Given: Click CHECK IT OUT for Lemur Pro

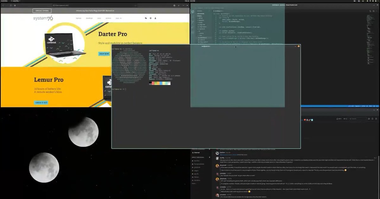Looking at the screenshot, I should click(41, 103).
